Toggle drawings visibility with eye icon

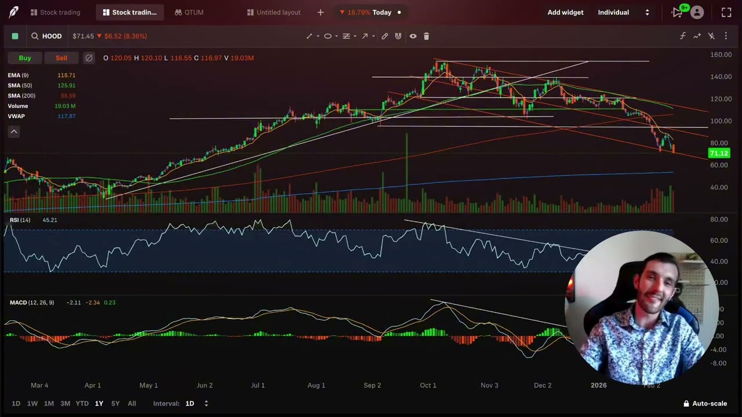[x=413, y=36]
